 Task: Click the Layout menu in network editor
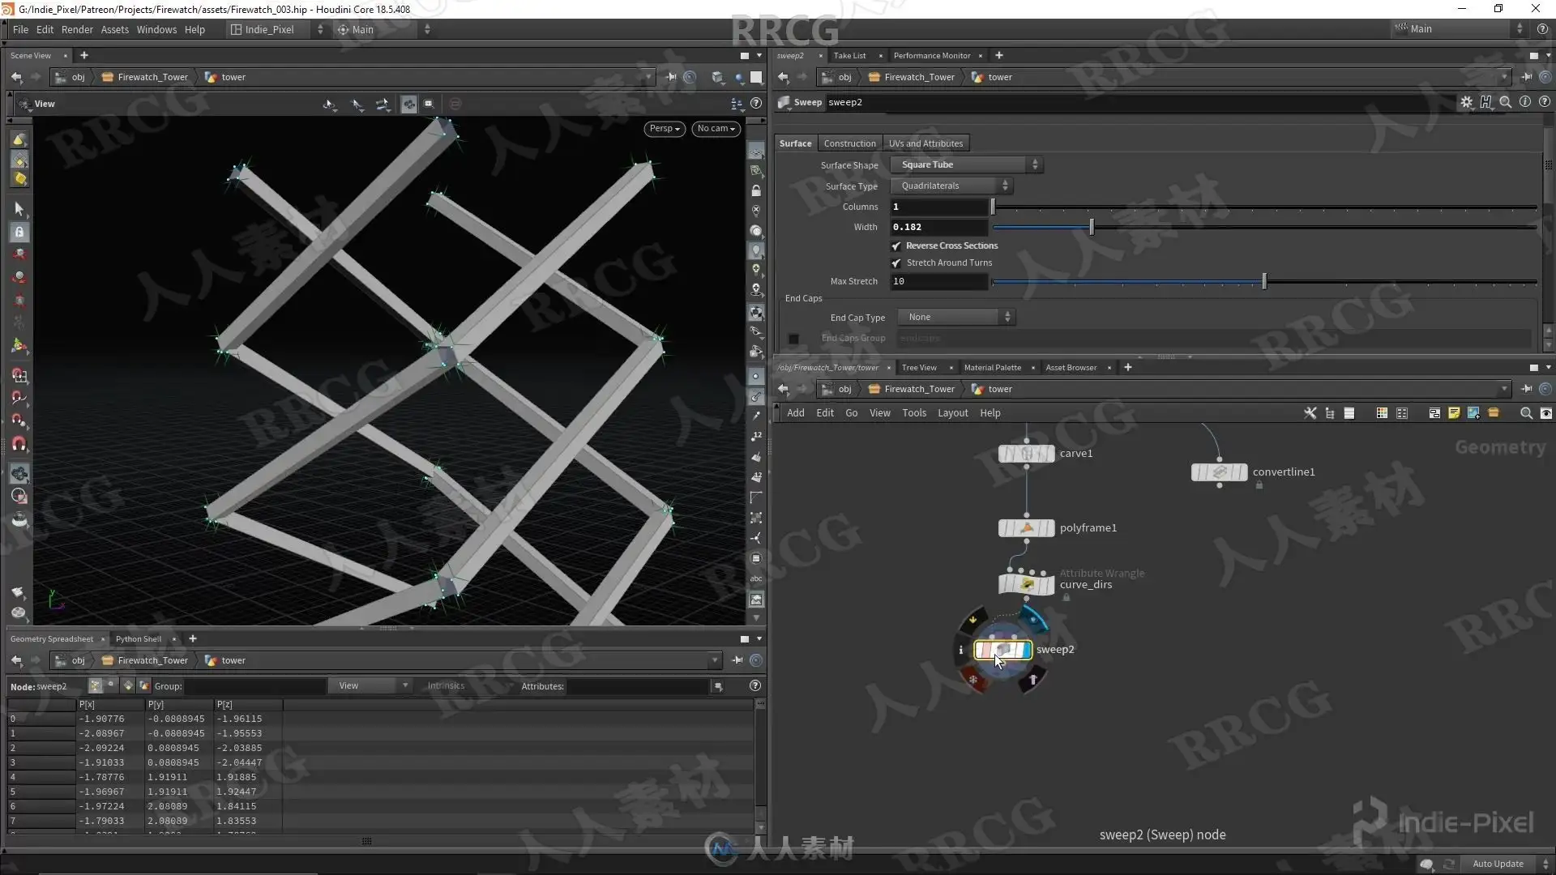point(952,413)
